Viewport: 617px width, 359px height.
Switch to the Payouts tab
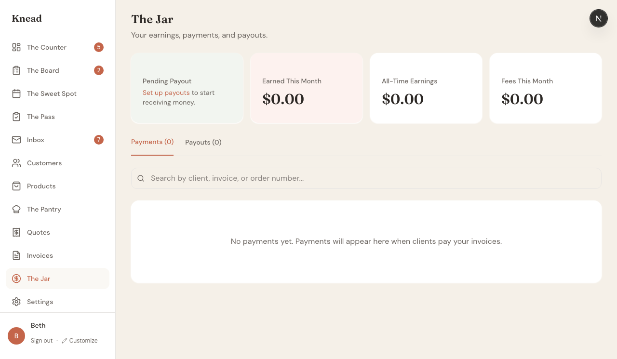point(203,142)
